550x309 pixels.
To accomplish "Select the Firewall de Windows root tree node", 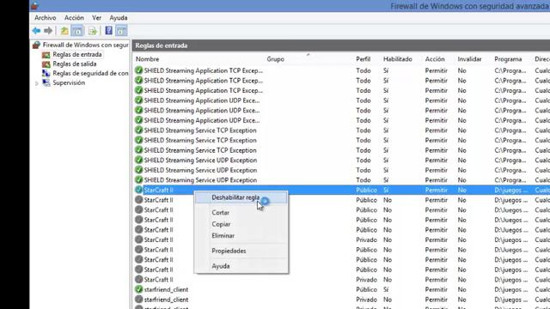I will click(x=85, y=45).
